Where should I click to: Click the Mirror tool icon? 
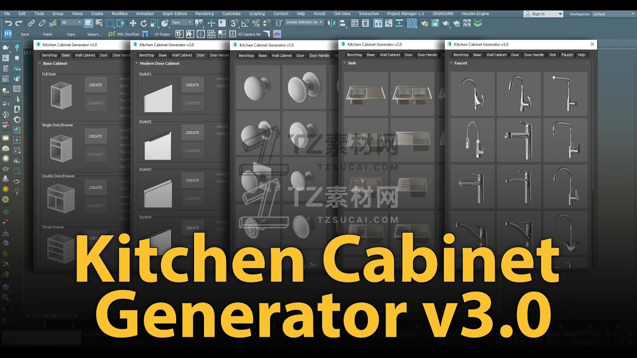point(330,23)
